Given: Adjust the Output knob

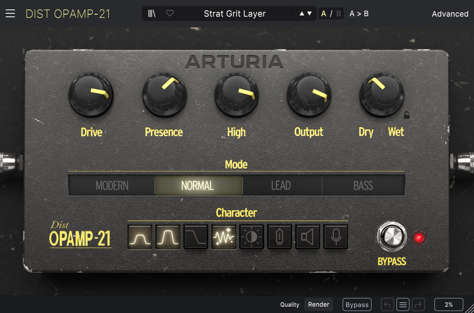Looking at the screenshot, I should [x=309, y=95].
